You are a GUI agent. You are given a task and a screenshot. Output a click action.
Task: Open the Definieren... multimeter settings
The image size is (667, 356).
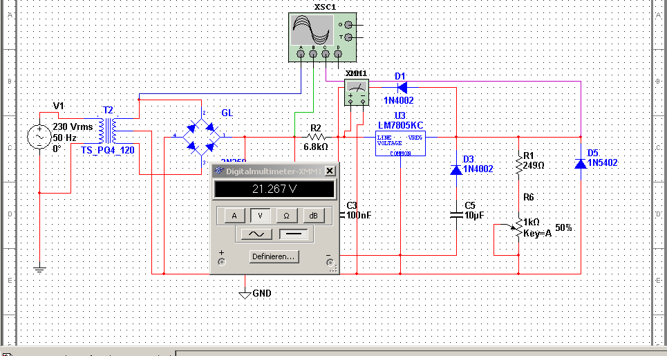(274, 256)
